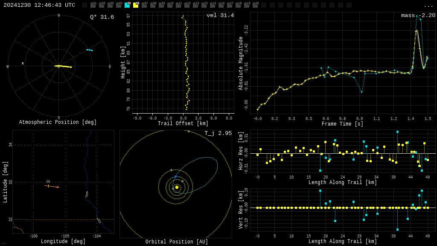
Task: Click the yellow meteor trail at polar center
Action: pyautogui.click(x=63, y=66)
